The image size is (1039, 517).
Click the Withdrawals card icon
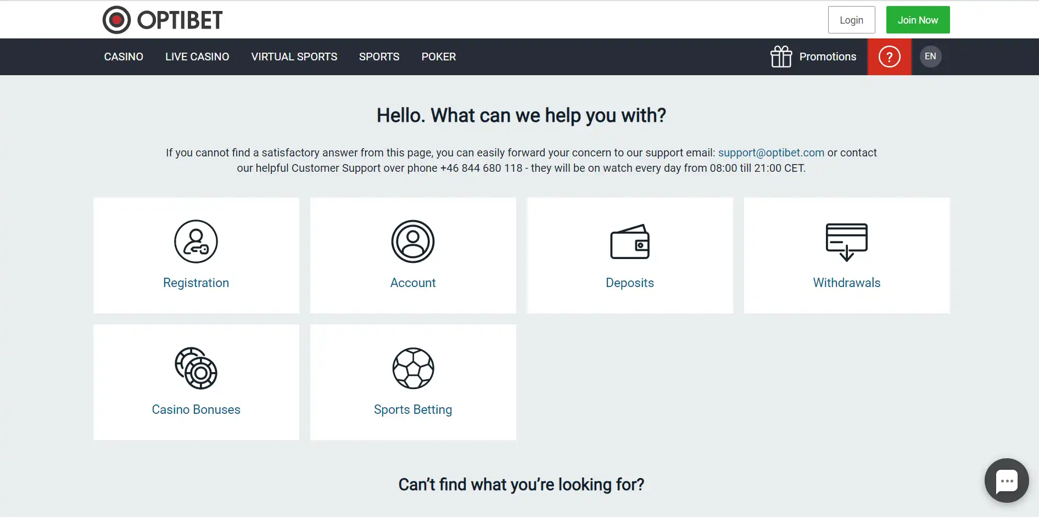click(x=846, y=241)
